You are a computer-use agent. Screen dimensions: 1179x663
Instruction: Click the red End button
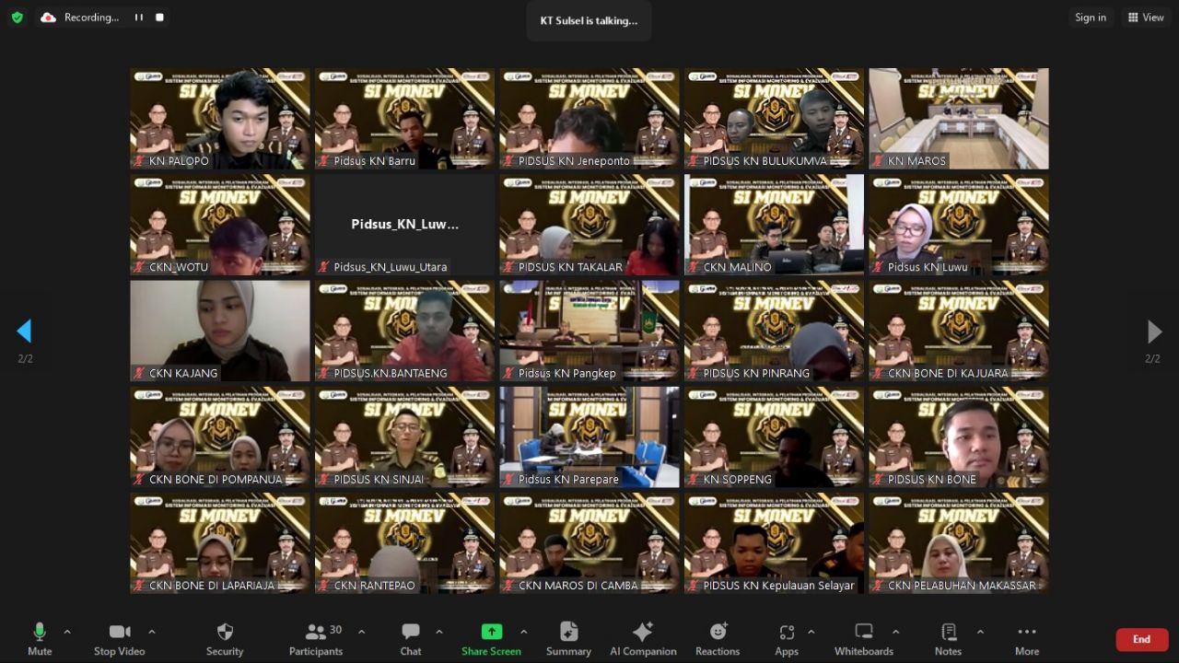[1141, 639]
